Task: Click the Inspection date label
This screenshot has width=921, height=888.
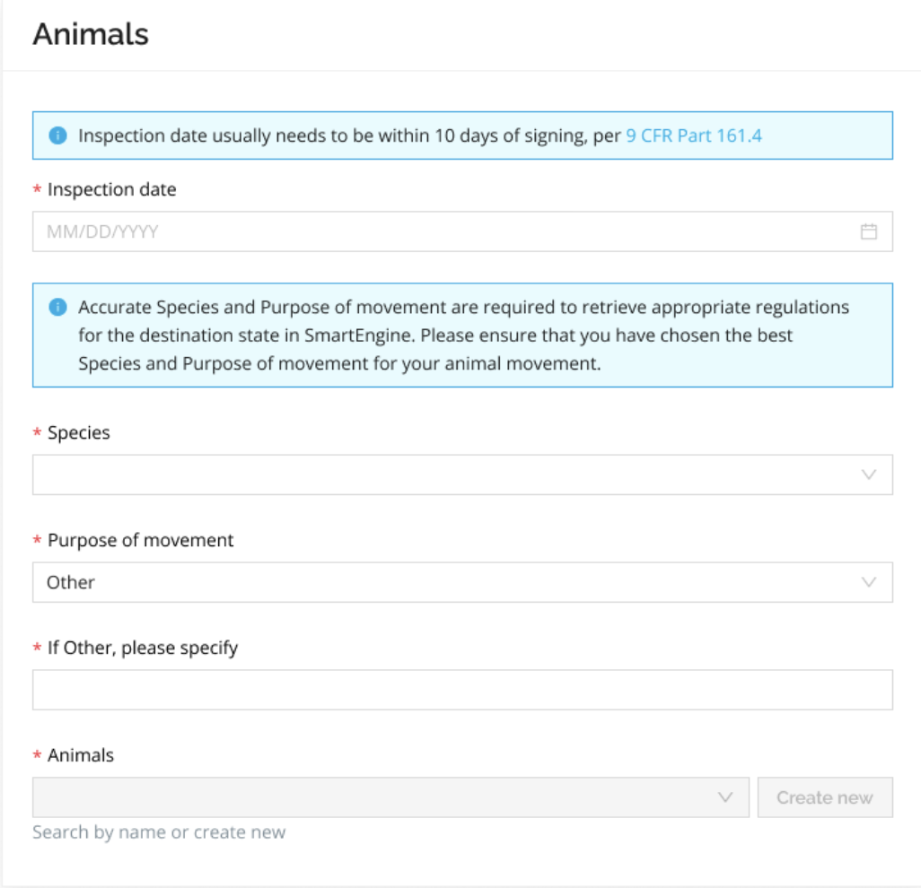Action: (111, 189)
